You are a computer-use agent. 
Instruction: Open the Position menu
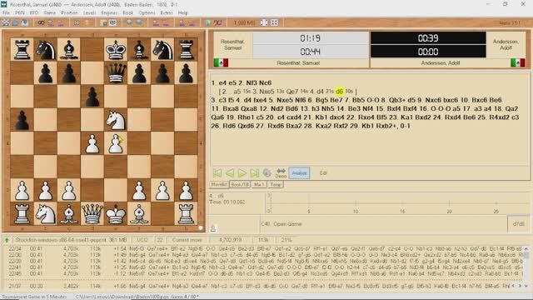pyautogui.click(x=69, y=13)
